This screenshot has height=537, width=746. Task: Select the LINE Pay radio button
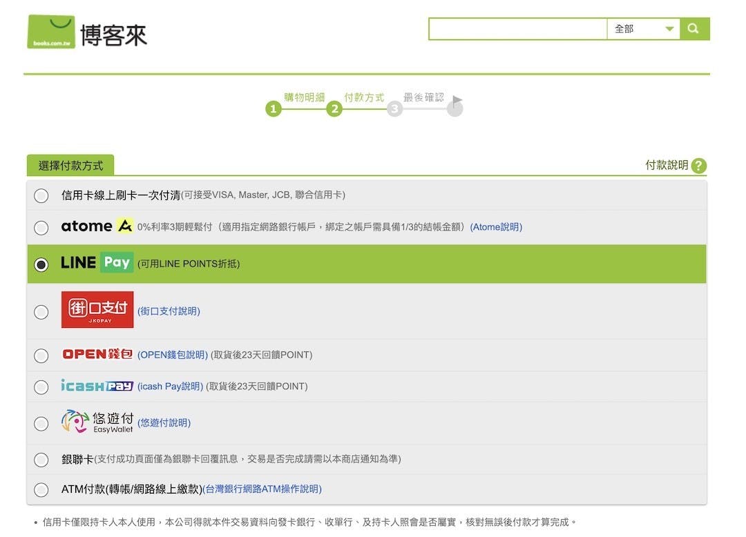(41, 264)
